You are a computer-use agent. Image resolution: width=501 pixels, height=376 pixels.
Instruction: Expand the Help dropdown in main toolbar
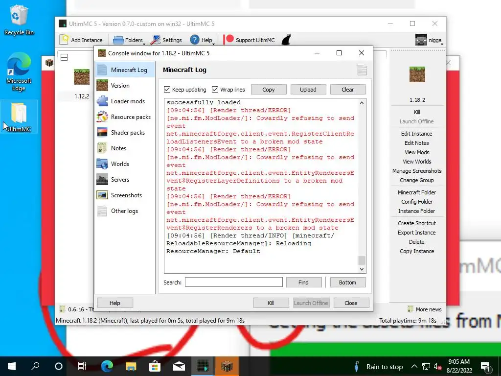(x=202, y=40)
